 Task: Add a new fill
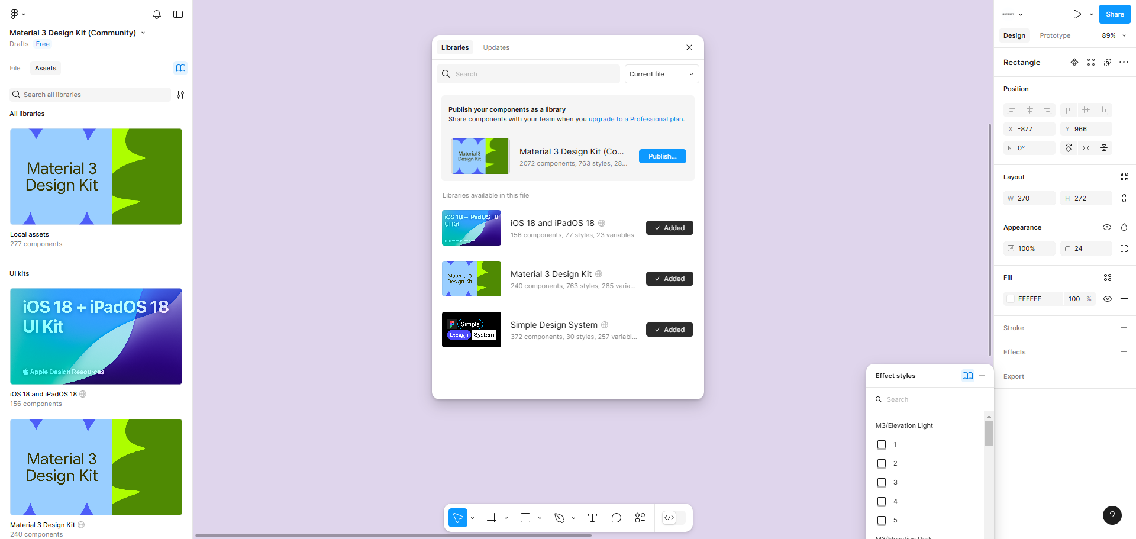[x=1124, y=277]
